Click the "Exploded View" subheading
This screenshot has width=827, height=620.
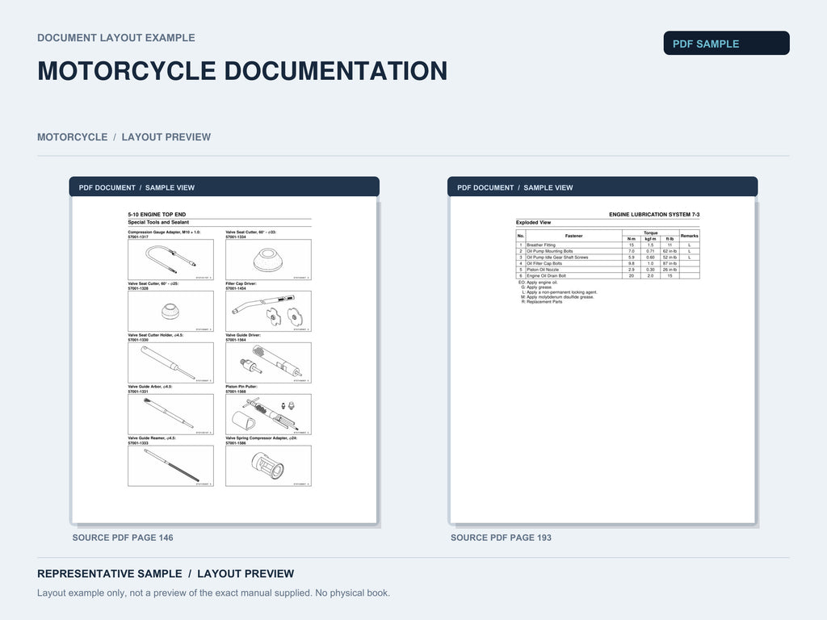pyautogui.click(x=533, y=223)
